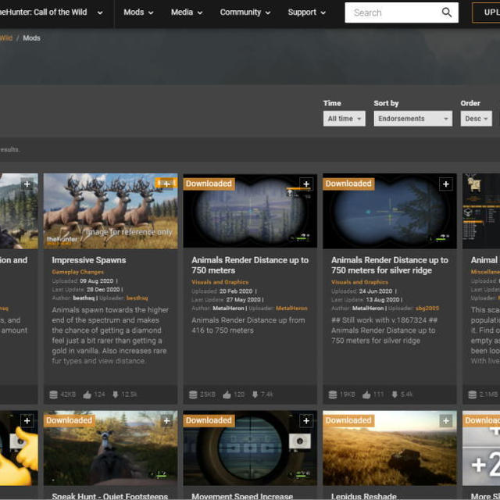Click plus icon on Animals Render Distance 750 meters
The width and height of the screenshot is (500, 500).
click(x=306, y=184)
